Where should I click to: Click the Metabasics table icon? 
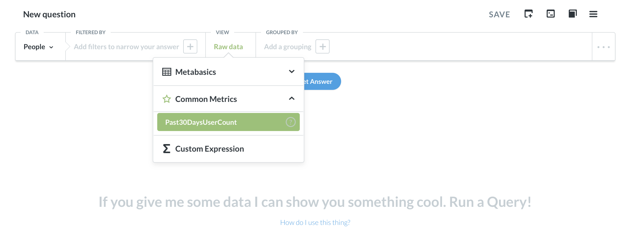pos(167,72)
